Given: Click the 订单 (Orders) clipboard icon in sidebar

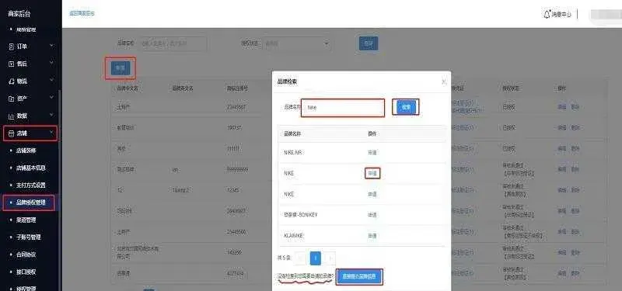Looking at the screenshot, I should (x=11, y=47).
